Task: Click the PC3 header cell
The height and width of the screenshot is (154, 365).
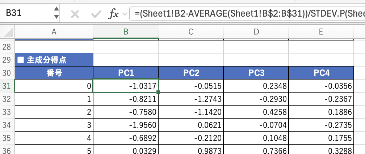Action: pos(256,73)
